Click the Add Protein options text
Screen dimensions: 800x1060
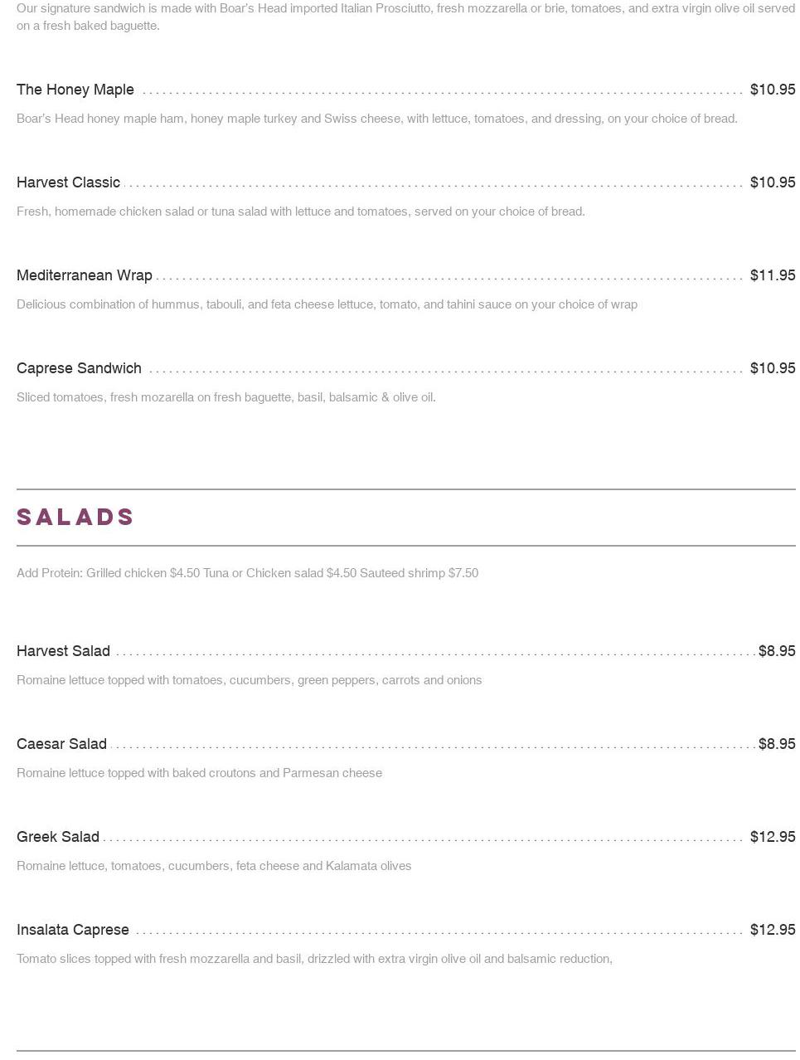pos(247,573)
